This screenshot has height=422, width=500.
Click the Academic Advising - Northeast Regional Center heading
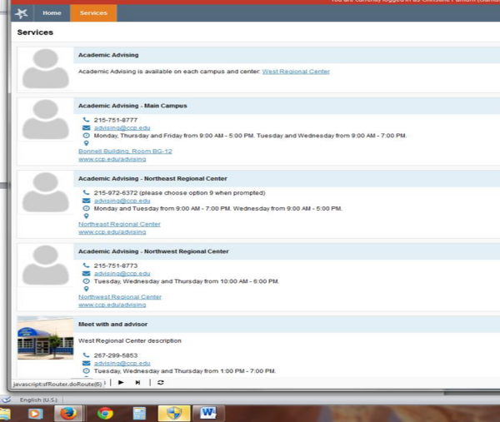coord(152,179)
